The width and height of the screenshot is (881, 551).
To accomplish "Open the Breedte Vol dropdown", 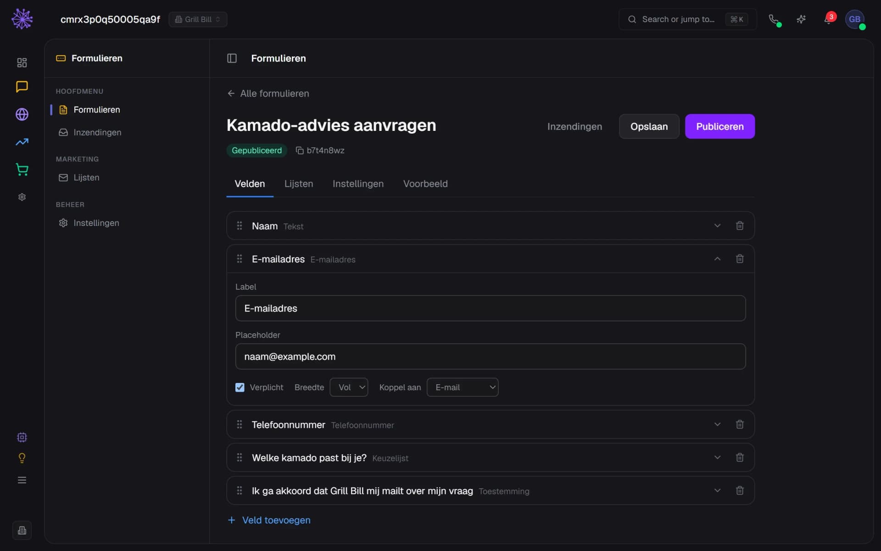I will [349, 387].
